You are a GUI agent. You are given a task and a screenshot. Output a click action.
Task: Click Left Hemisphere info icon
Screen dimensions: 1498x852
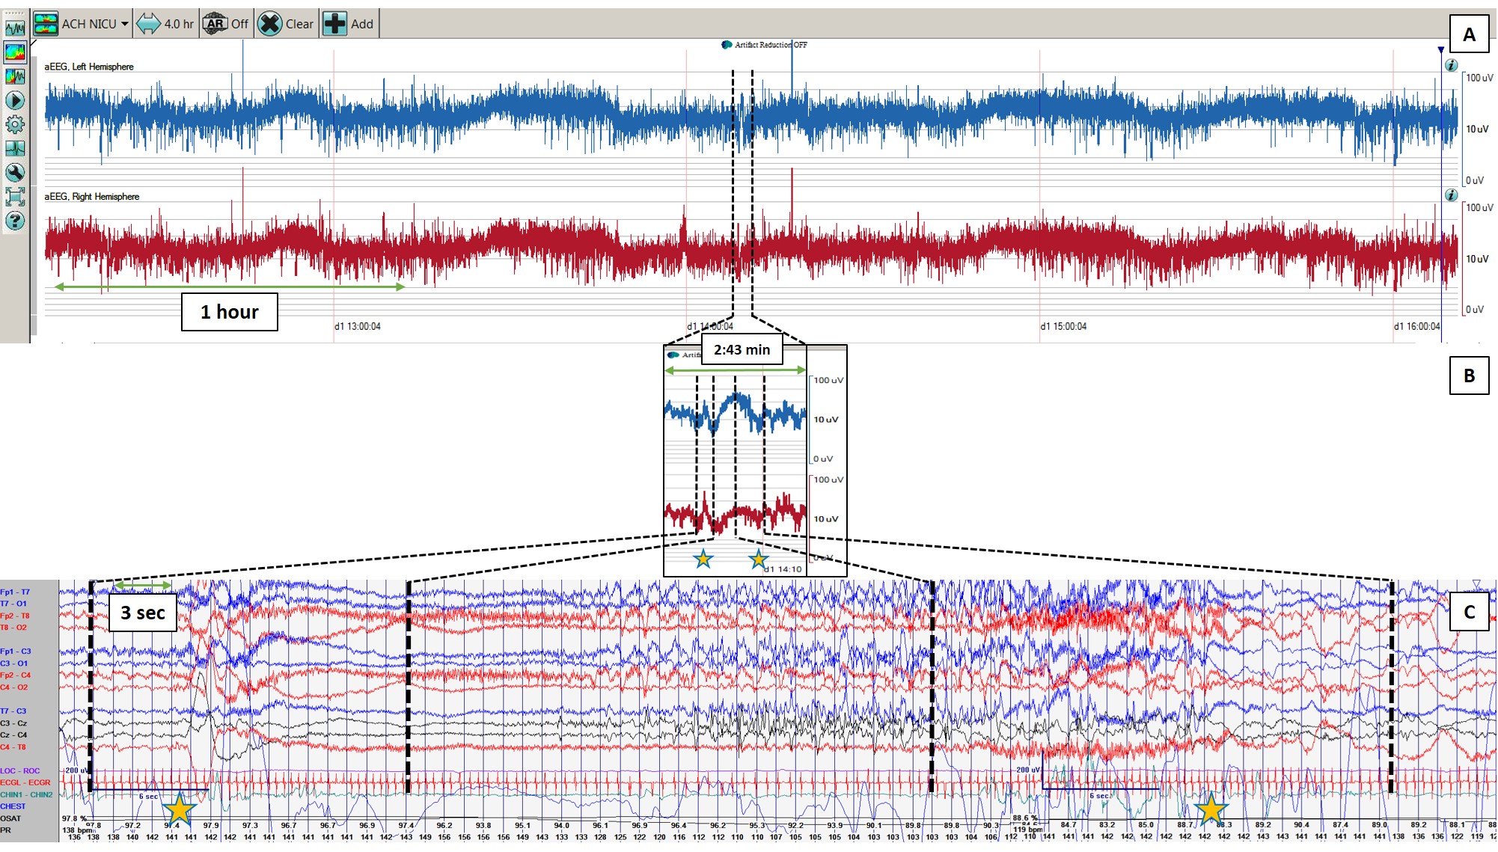1451,65
